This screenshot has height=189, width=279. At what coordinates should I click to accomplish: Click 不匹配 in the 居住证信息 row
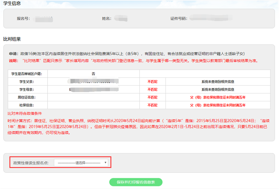pos(153,97)
